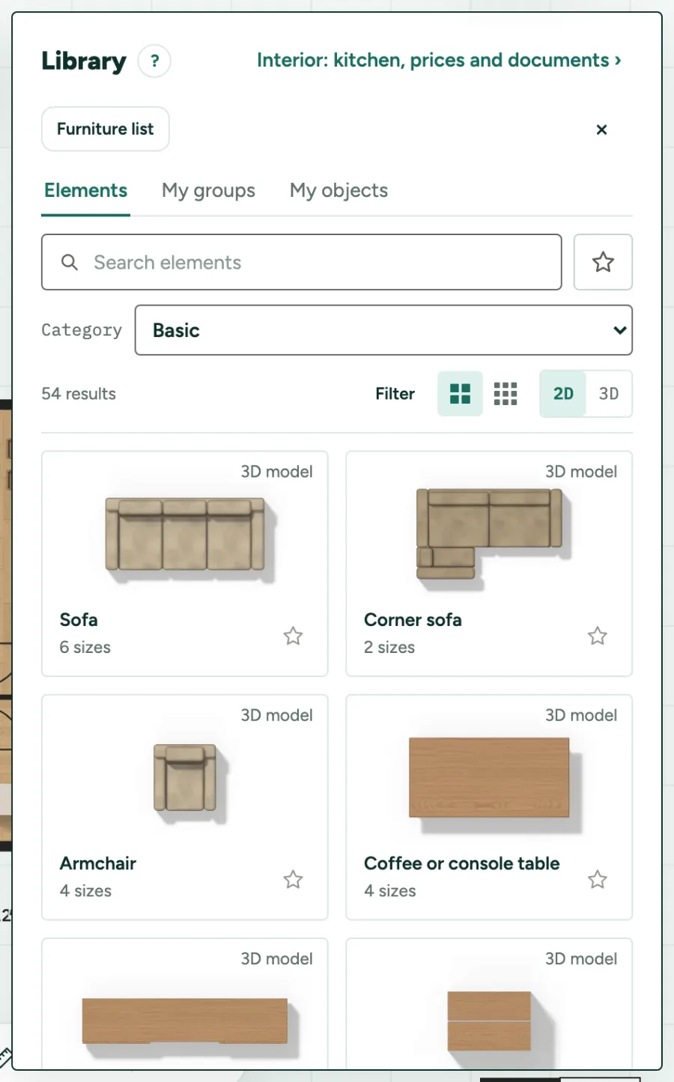Favorite the Armchair item
This screenshot has width=674, height=1082.
point(293,879)
